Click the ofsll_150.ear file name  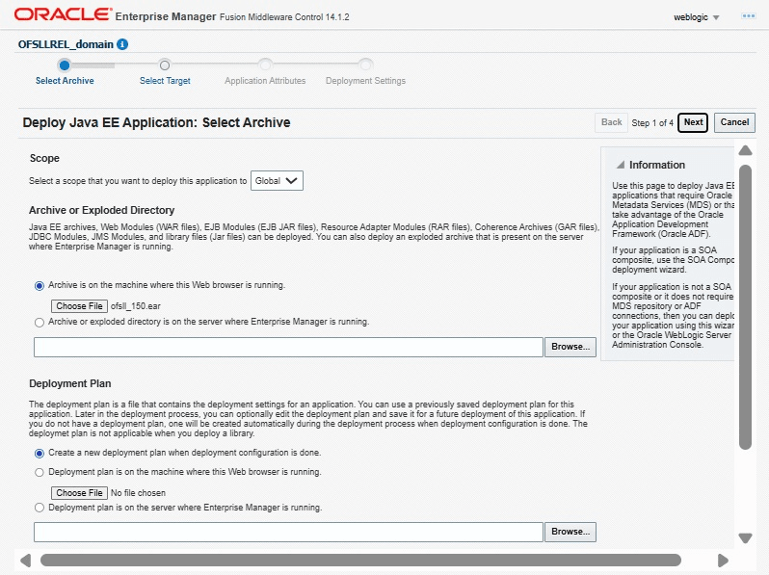pyautogui.click(x=135, y=306)
